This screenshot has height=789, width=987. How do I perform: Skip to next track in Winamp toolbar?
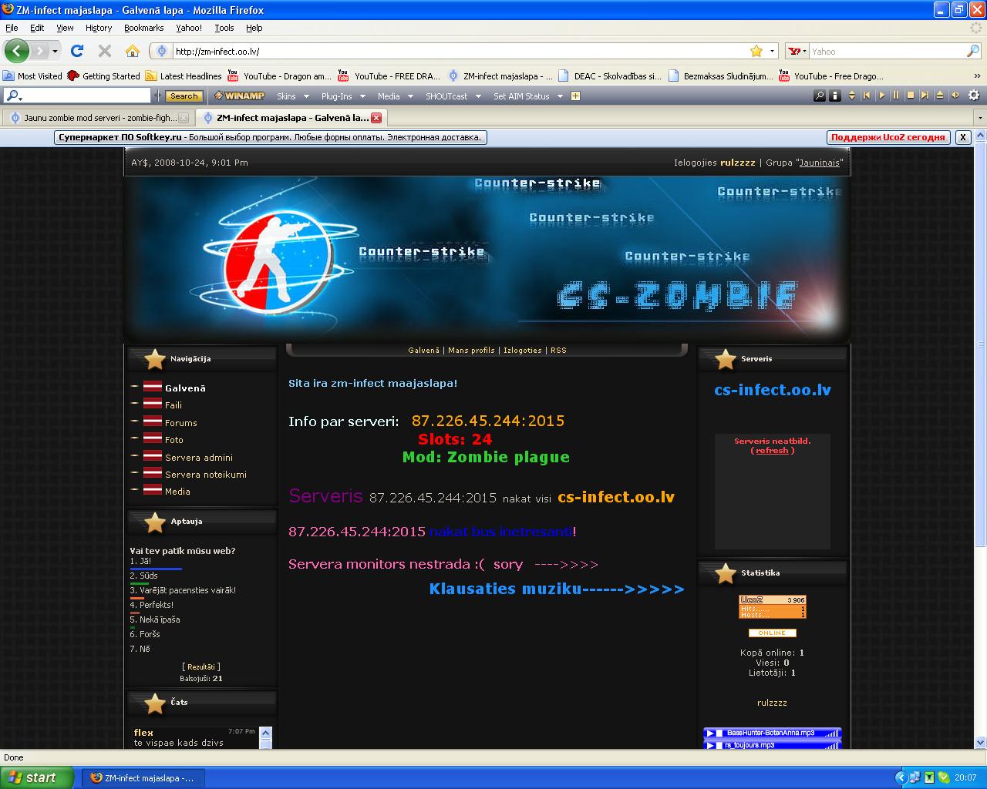(925, 96)
